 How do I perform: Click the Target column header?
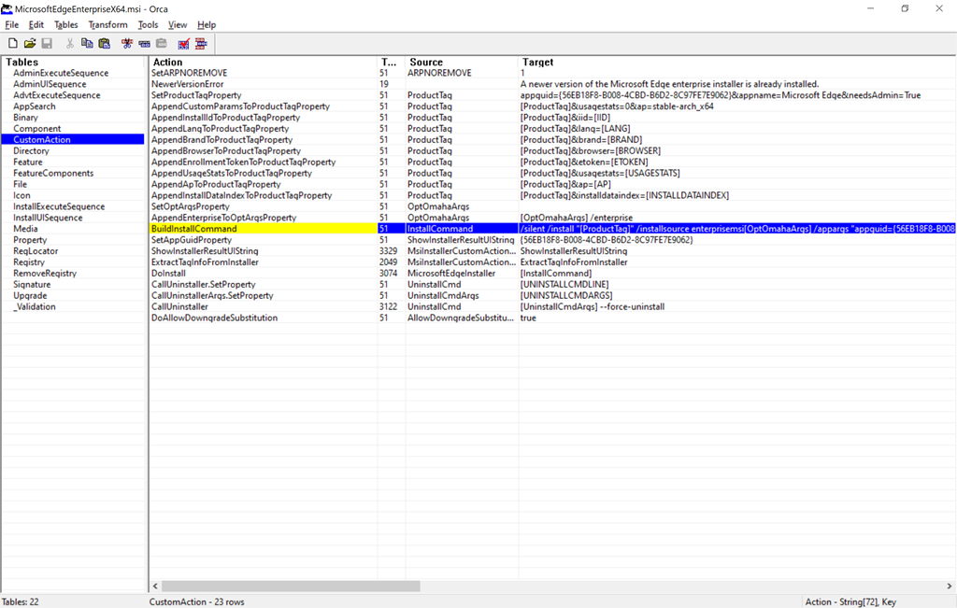(x=537, y=63)
